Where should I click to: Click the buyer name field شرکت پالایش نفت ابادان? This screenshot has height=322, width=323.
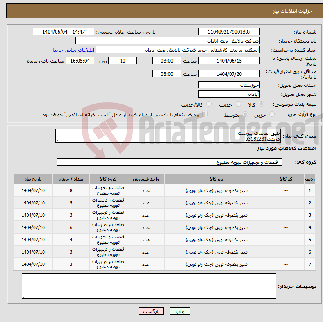click(168, 41)
